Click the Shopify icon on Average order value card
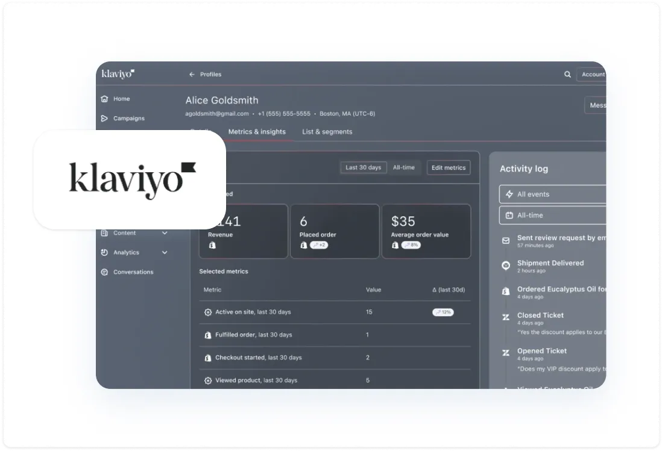662x451 pixels. (395, 245)
